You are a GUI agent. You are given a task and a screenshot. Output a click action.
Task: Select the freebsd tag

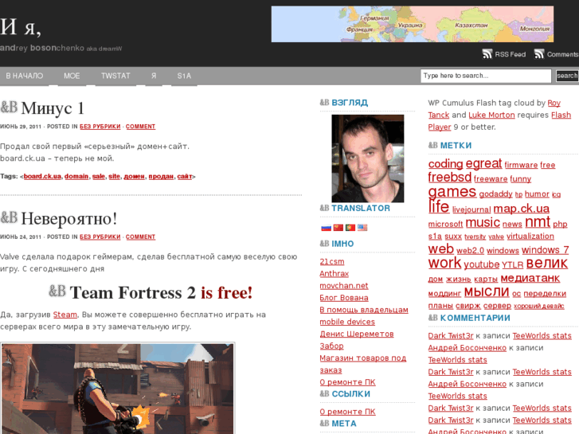pos(450,178)
